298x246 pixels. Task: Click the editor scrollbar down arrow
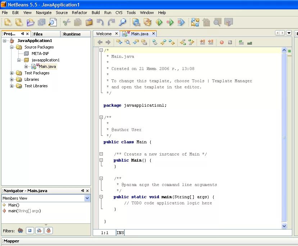284,226
